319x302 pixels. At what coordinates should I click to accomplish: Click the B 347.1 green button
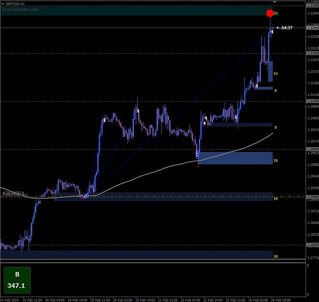(x=17, y=280)
